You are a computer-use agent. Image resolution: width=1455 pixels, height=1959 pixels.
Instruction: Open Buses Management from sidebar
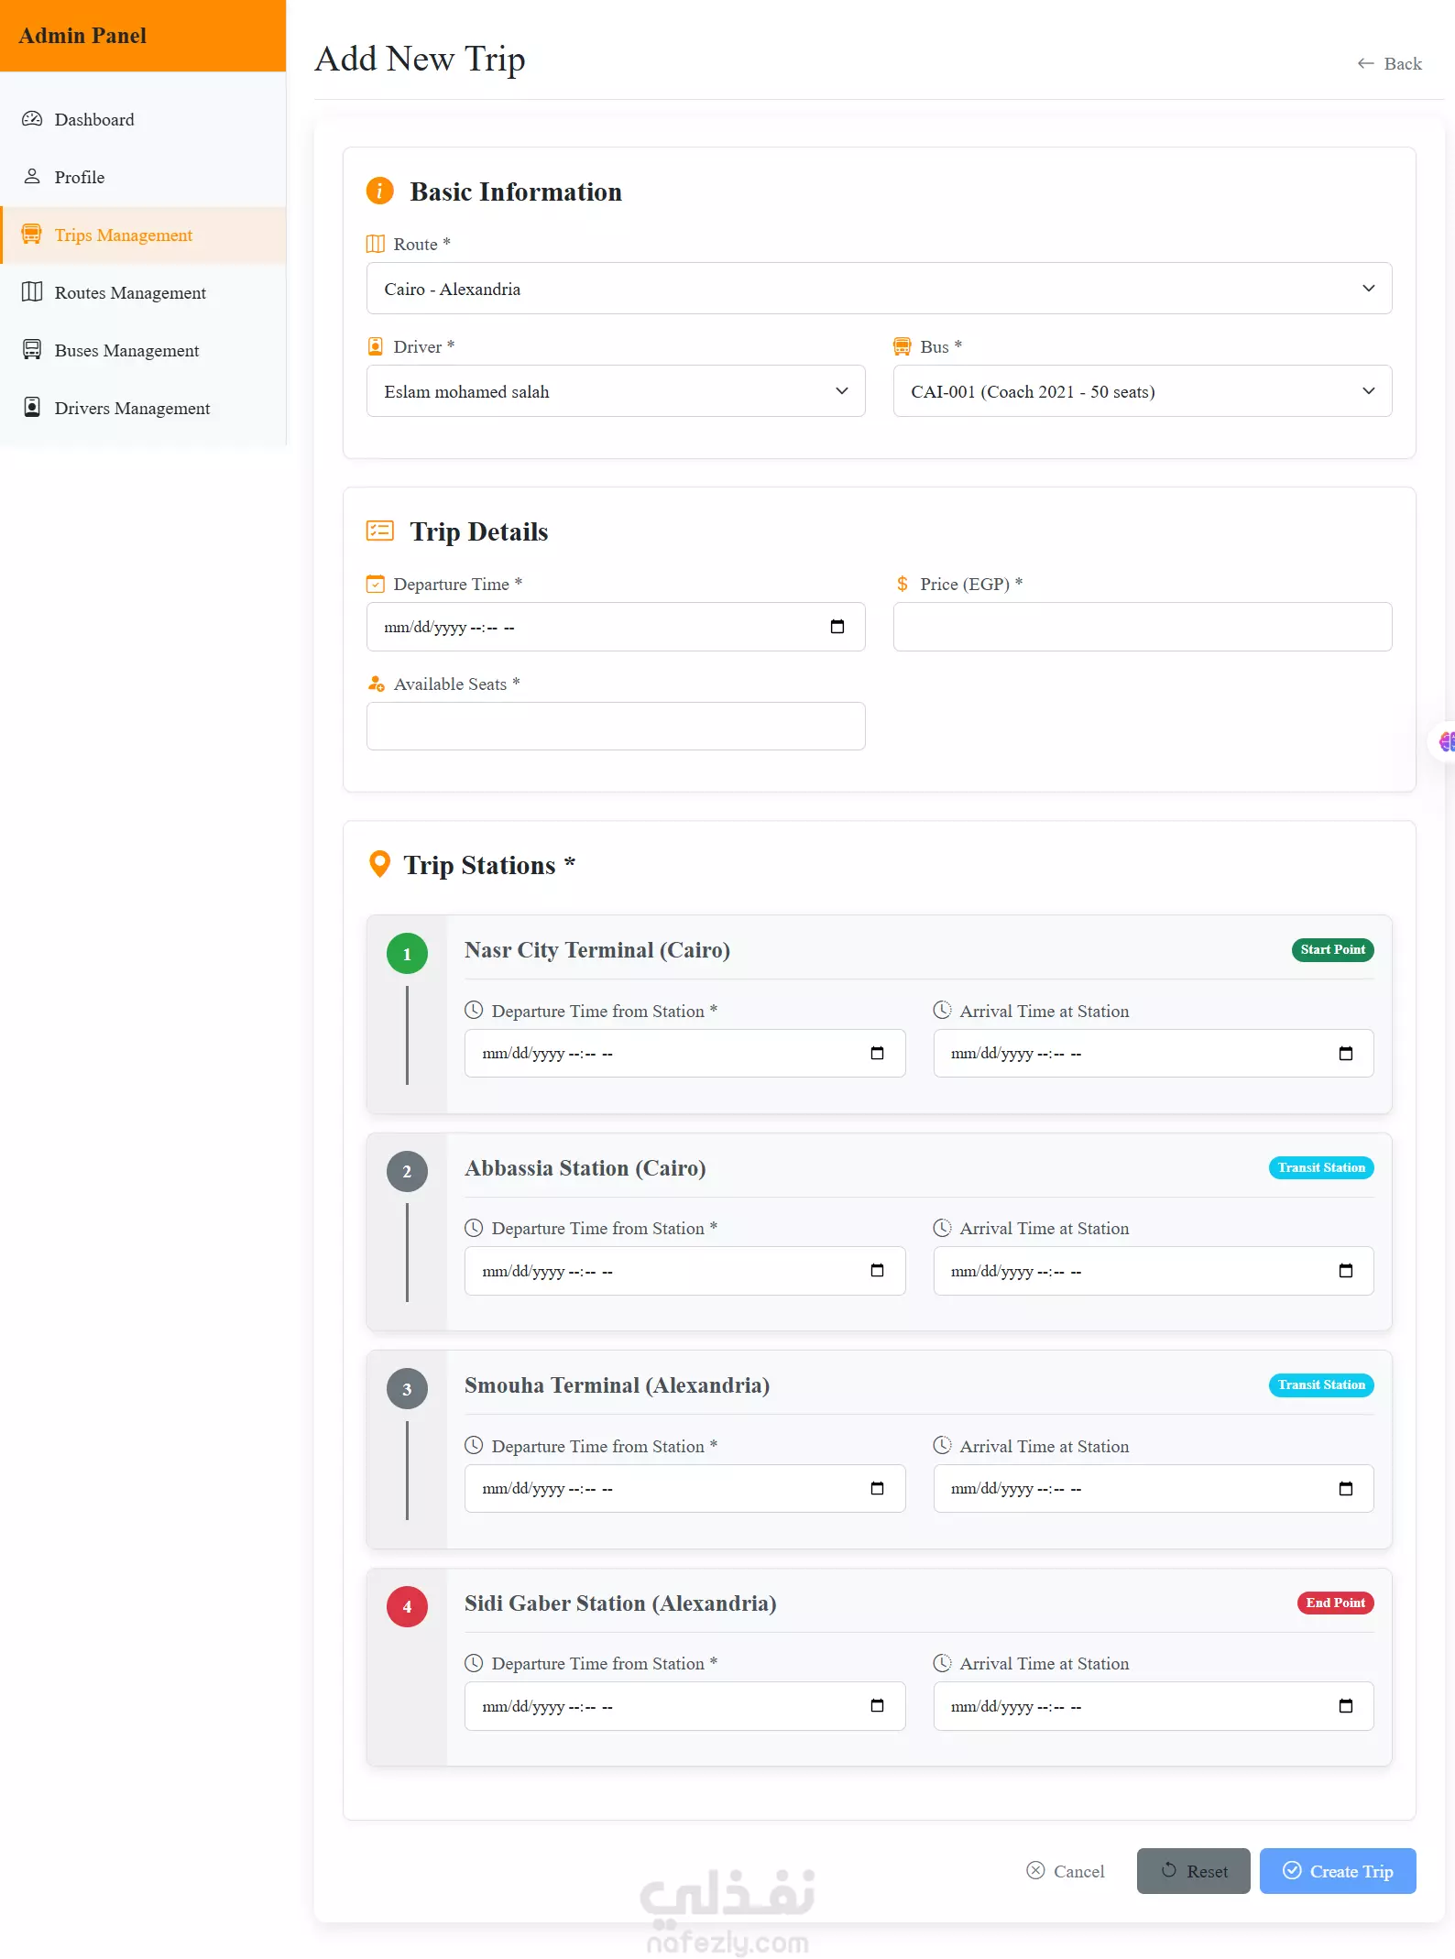126,351
